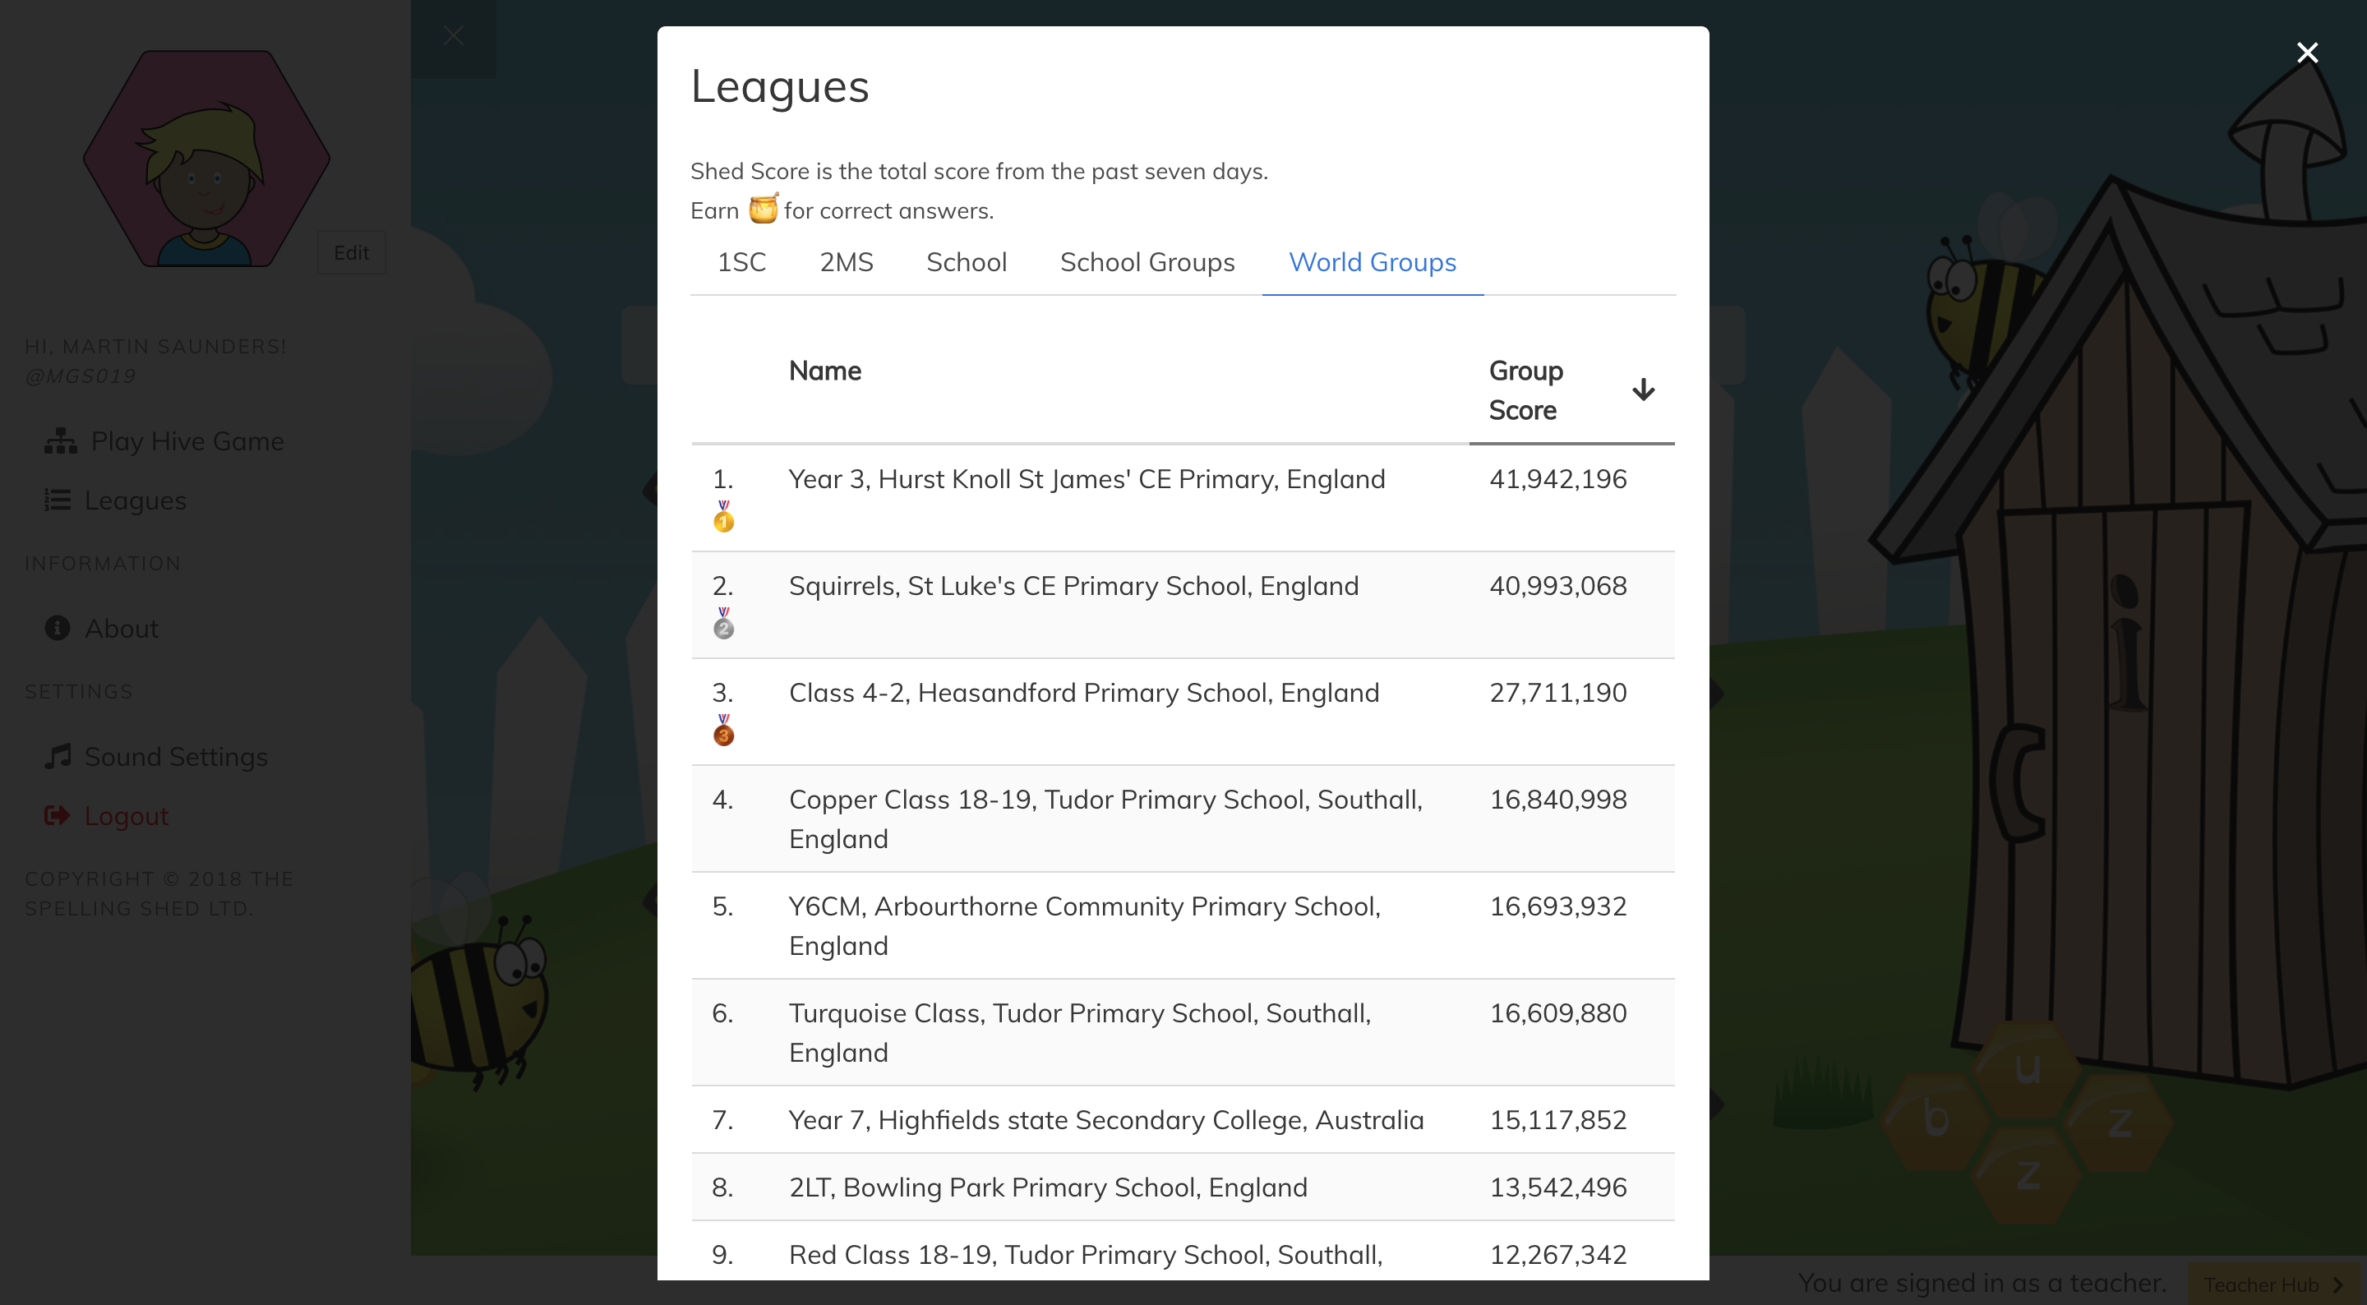Click the Year 3, Hurst Knoll row
2367x1305 pixels.
tap(1086, 480)
